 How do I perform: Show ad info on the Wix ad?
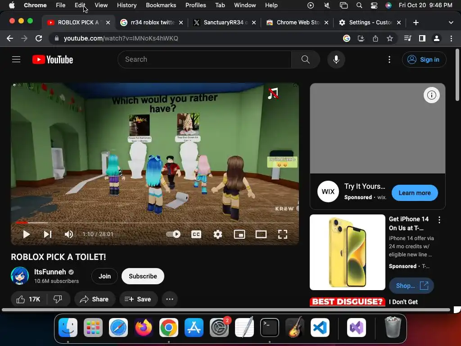pyautogui.click(x=432, y=95)
